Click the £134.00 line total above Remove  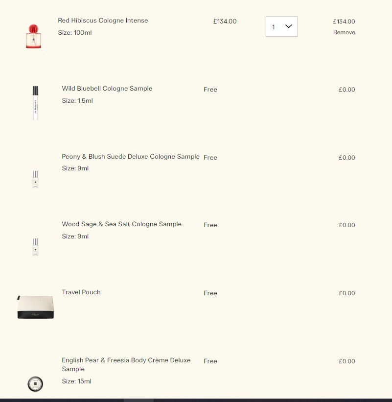pos(344,21)
